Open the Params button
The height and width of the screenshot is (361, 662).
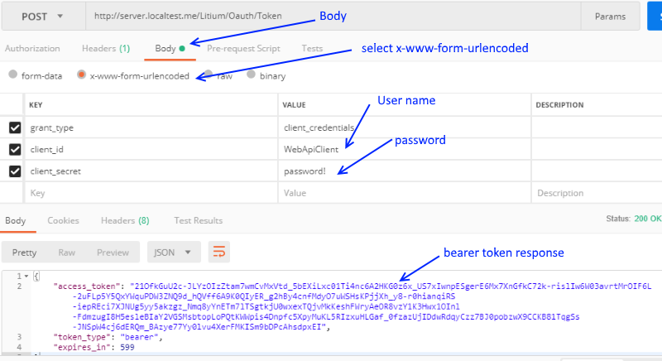coord(610,17)
